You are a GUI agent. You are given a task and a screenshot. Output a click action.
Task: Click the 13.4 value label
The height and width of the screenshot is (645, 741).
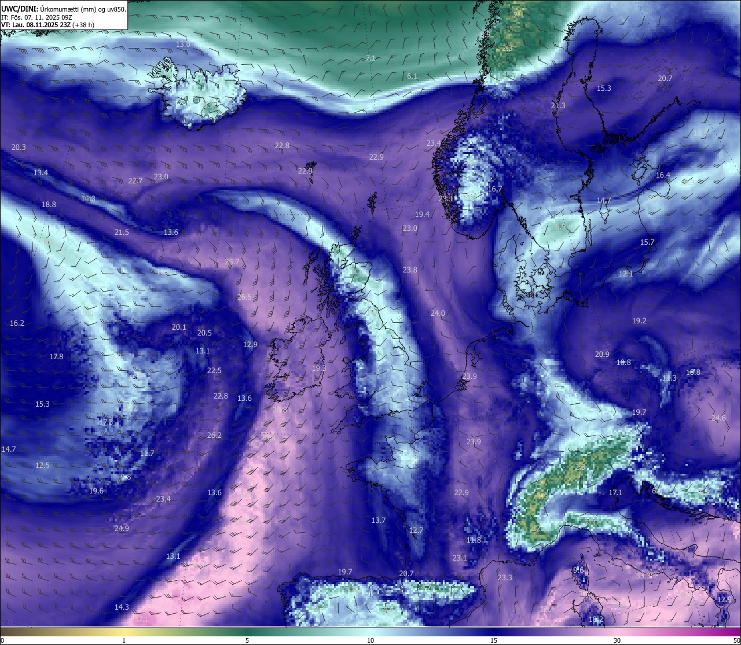pos(41,172)
